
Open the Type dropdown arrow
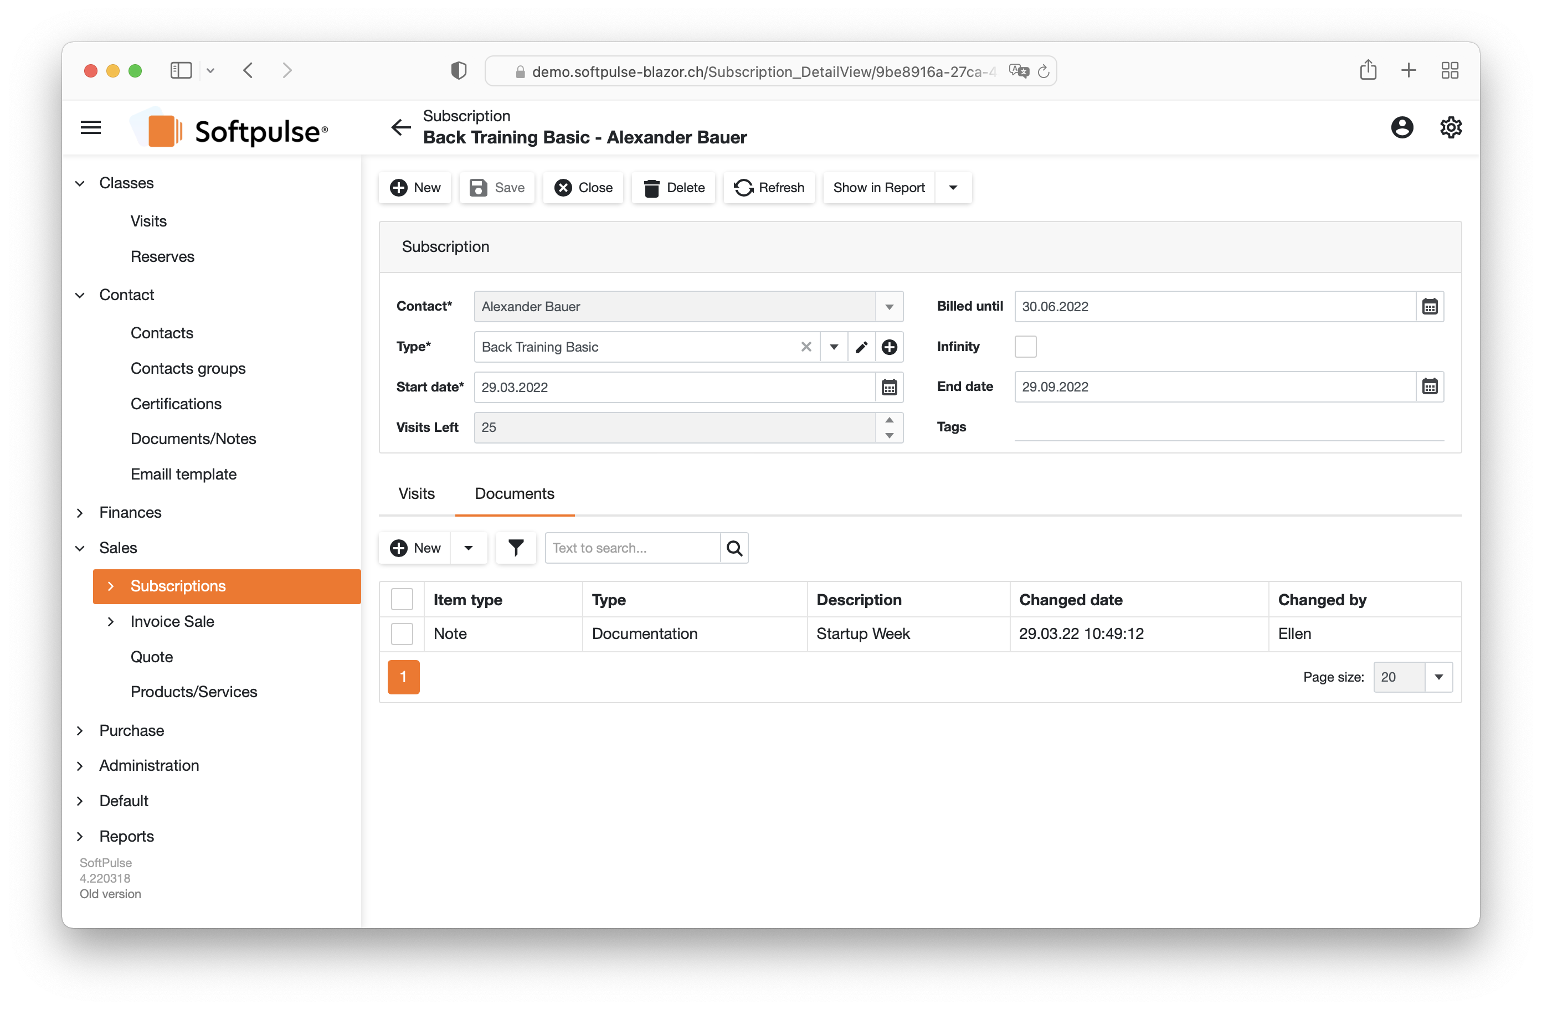834,347
